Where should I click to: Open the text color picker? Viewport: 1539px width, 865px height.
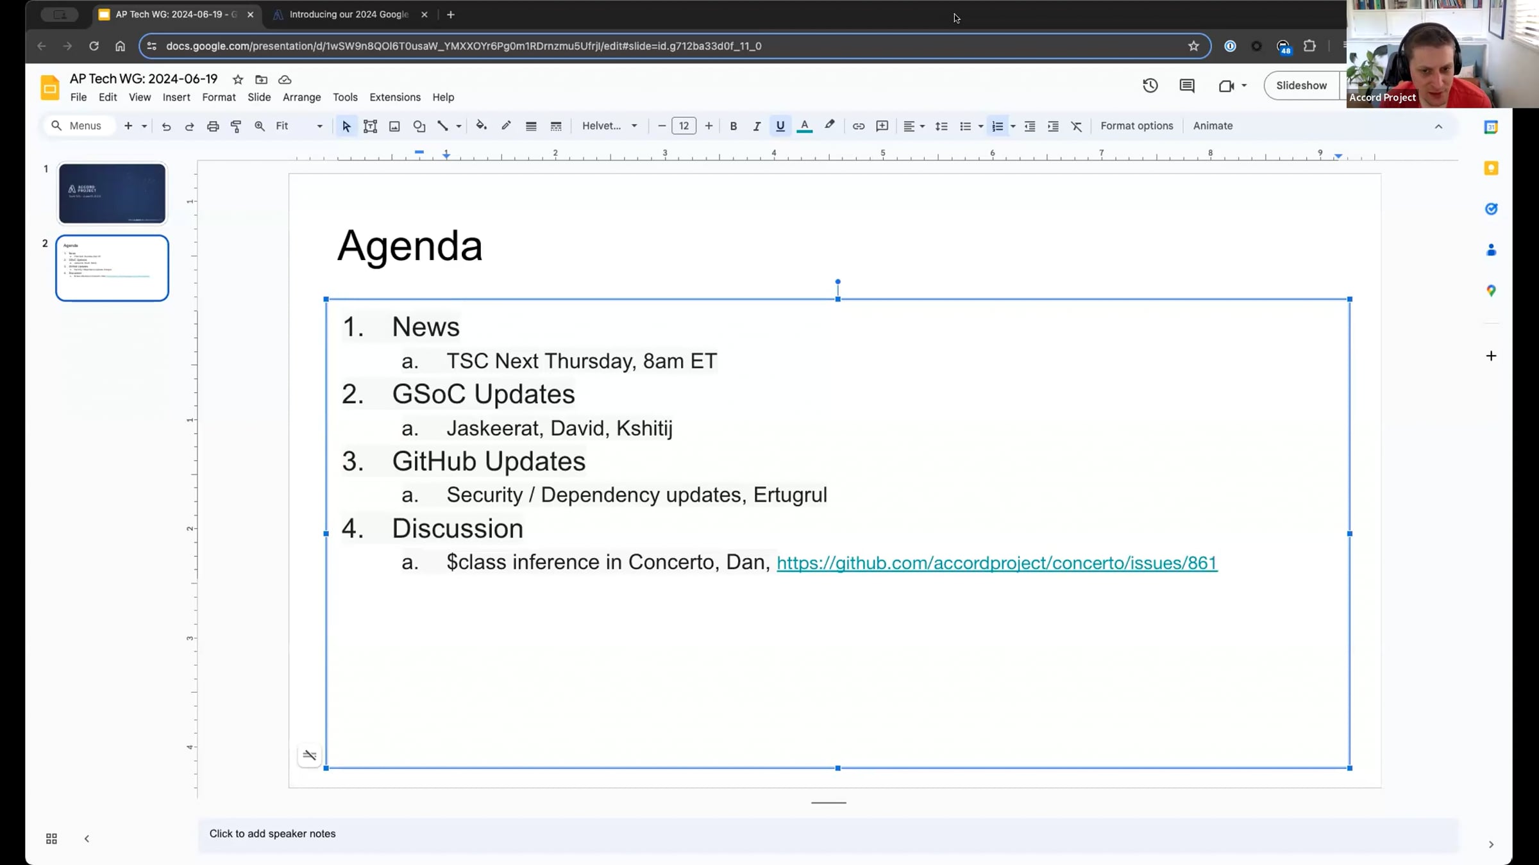[x=804, y=126]
